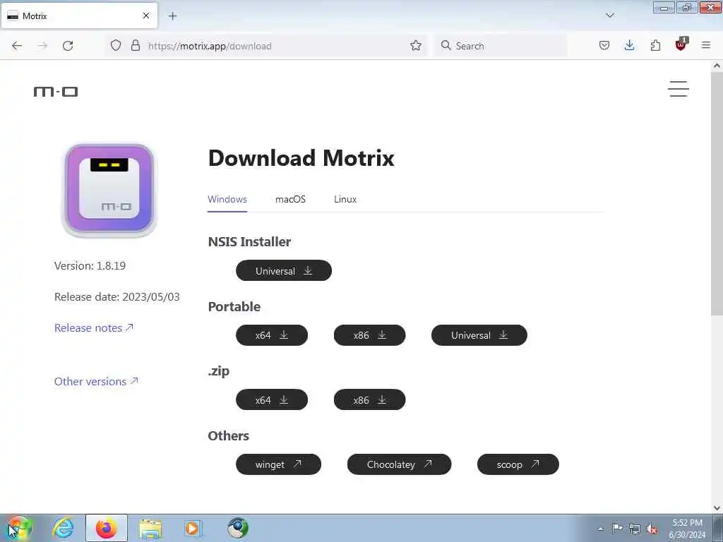
Task: Download the Portable Universal build
Action: pos(479,335)
